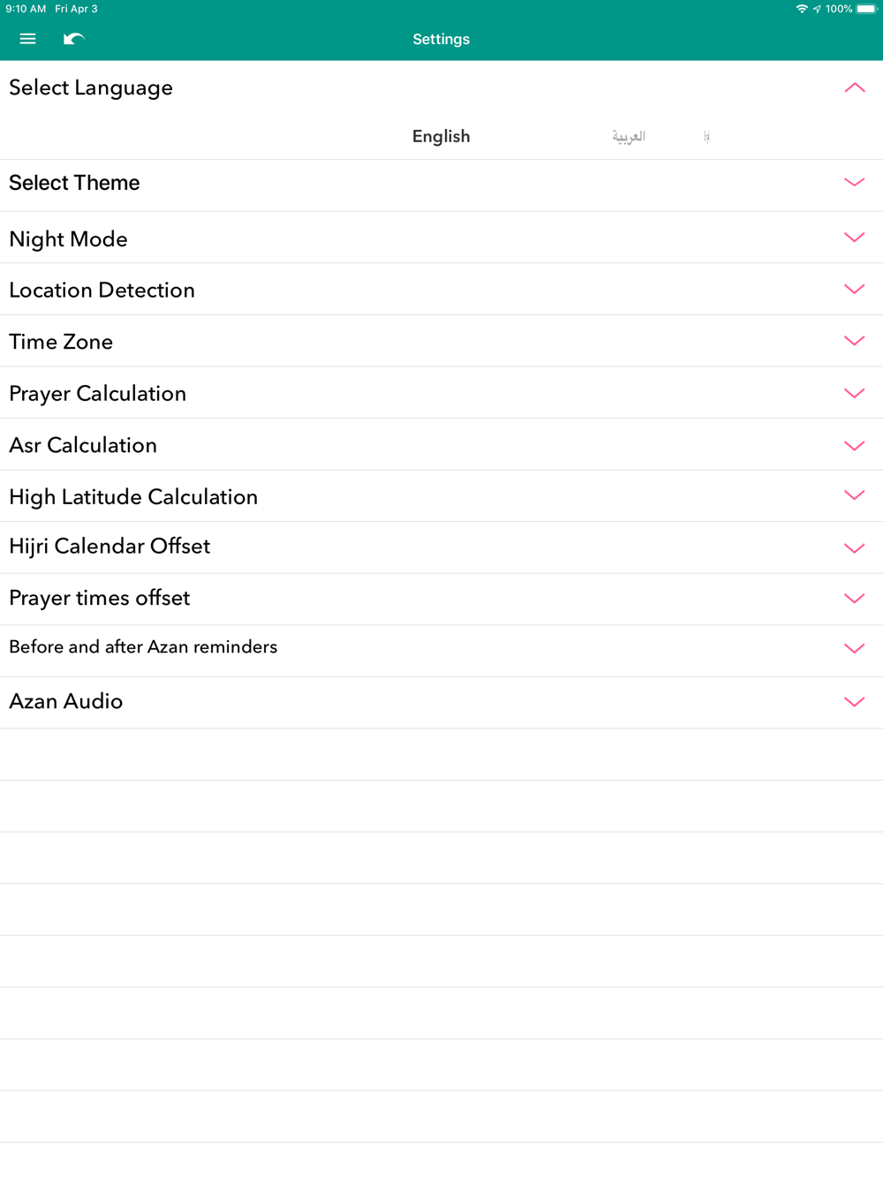Expand the Night Mode chevron

(x=854, y=238)
